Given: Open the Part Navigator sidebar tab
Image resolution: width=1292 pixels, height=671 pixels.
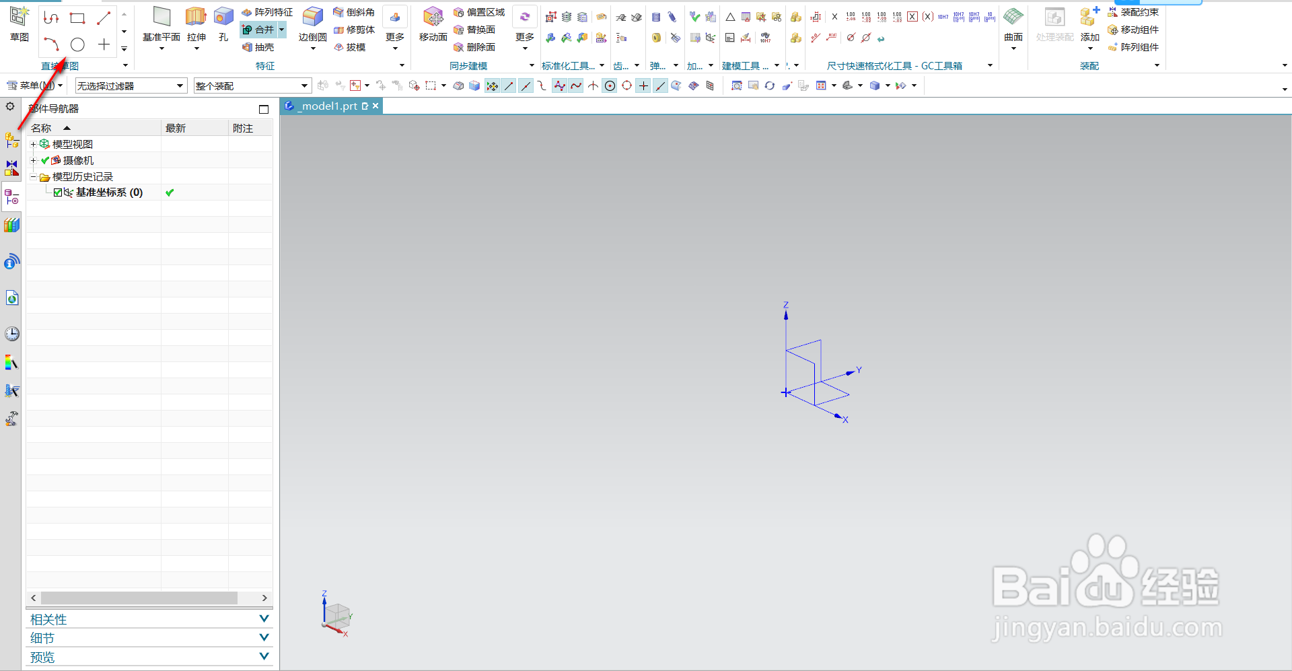Looking at the screenshot, I should [x=11, y=197].
